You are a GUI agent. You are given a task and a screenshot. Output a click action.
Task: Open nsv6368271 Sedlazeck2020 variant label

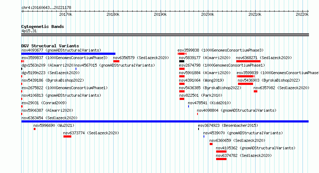coord(264,58)
